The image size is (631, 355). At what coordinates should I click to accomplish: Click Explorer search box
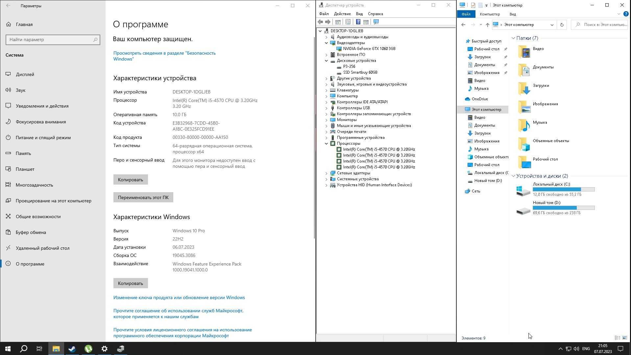click(x=600, y=25)
